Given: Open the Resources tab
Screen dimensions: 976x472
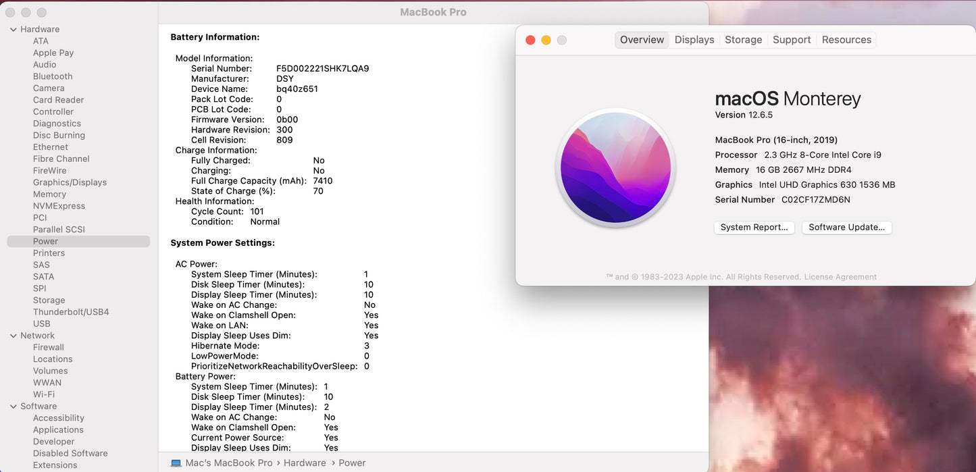Looking at the screenshot, I should [846, 39].
